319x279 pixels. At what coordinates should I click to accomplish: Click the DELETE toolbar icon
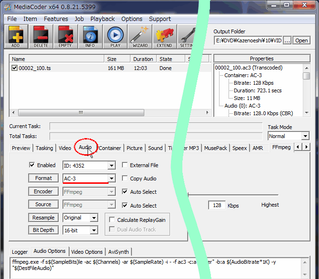click(x=40, y=36)
